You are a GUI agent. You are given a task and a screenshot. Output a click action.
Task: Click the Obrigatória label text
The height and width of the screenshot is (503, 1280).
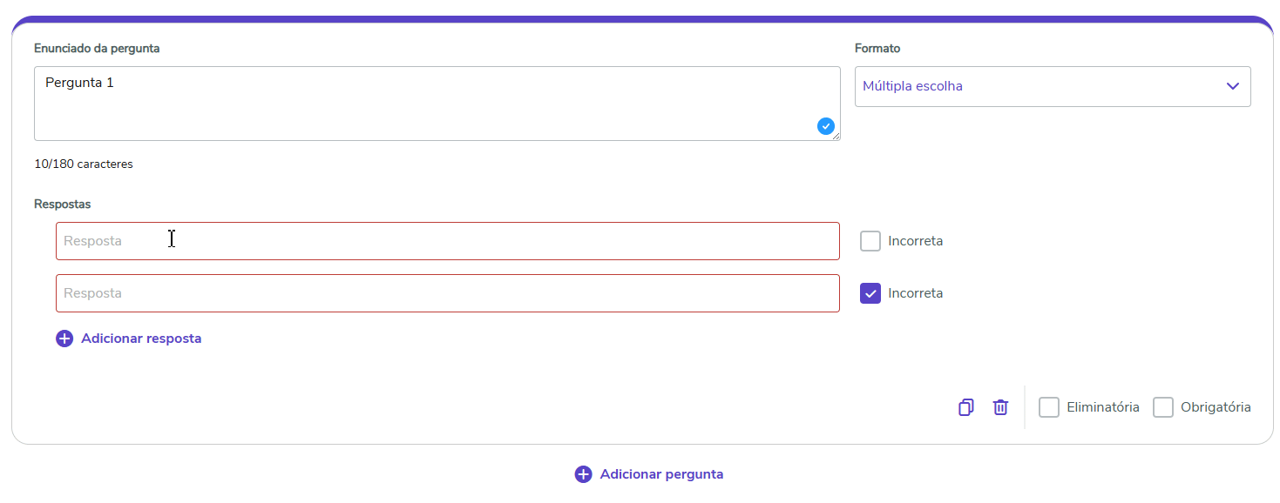[1216, 407]
